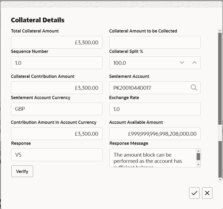Decrement Collateral Split % with the down chevron

pos(182,62)
